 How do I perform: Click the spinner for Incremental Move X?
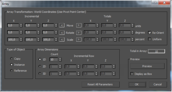(x=21, y=25)
